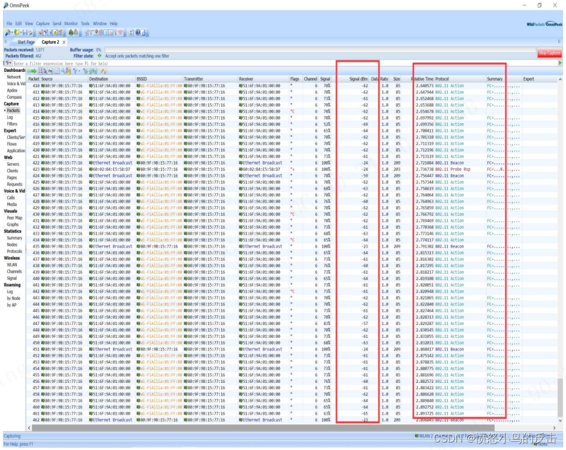The image size is (566, 450).
Task: Open the Capture menu
Action: 43,23
